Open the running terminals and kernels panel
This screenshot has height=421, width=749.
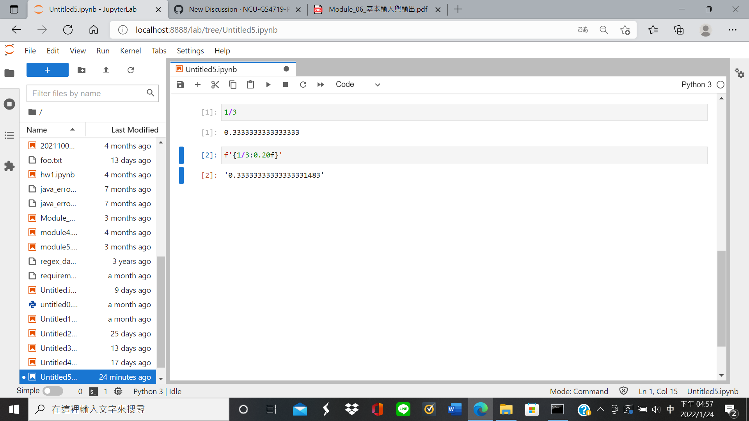click(x=9, y=104)
